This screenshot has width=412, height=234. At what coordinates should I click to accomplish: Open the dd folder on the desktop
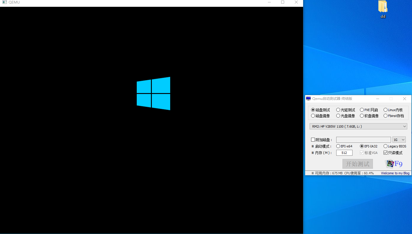pos(383,9)
